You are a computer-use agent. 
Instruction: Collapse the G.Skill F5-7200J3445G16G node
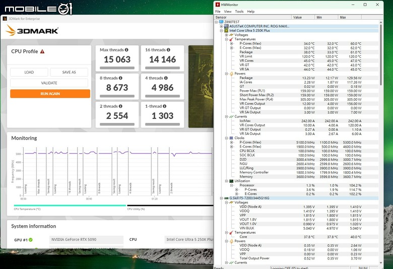(221, 198)
